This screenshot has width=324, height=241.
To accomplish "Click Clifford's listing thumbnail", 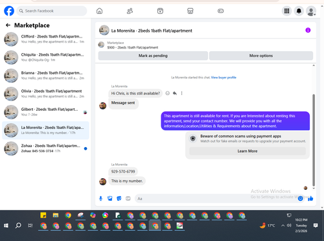I will [11, 39].
